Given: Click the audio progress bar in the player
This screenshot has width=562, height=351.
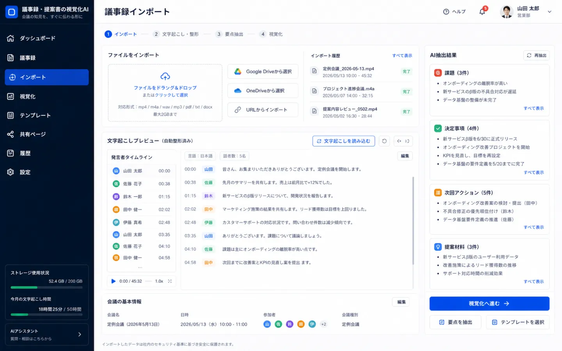Looking at the screenshot, I should point(148,281).
